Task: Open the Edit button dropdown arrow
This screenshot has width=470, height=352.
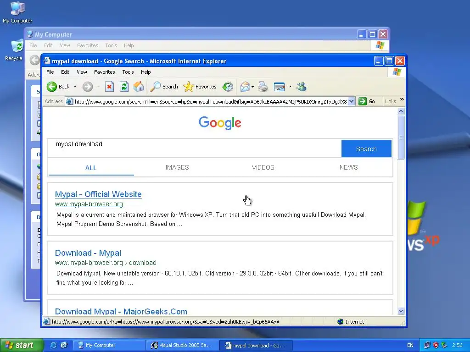Action: [x=290, y=87]
